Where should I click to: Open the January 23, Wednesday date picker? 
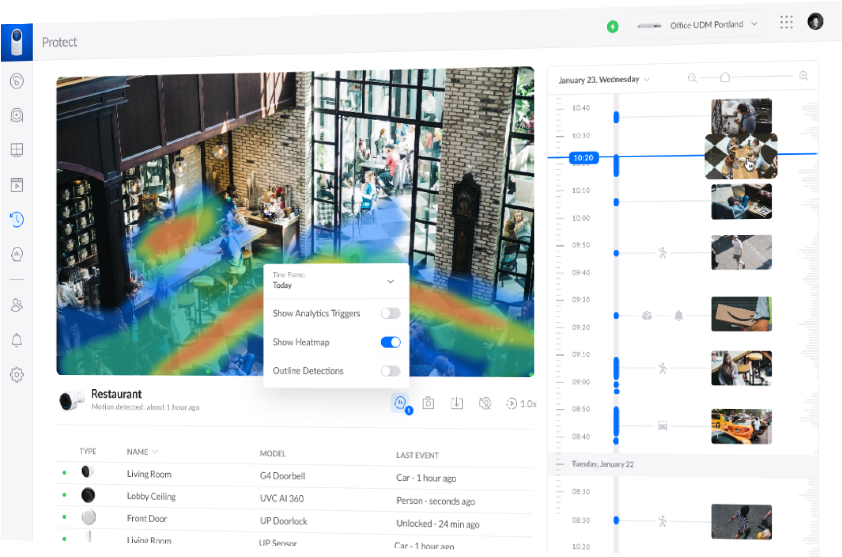click(604, 79)
